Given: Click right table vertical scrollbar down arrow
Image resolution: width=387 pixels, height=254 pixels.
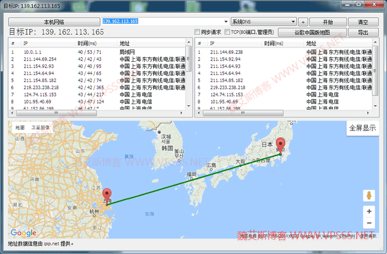Looking at the screenshot, I should [x=375, y=106].
